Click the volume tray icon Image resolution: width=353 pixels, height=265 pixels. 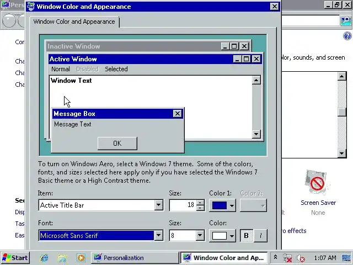pos(301,258)
